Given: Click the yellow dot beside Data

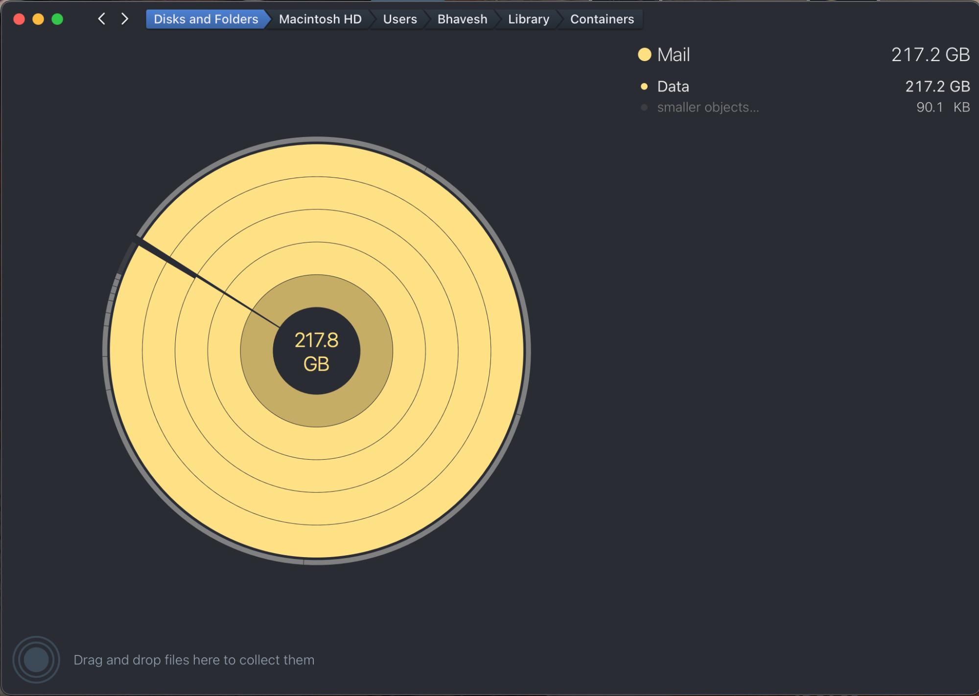Looking at the screenshot, I should pyautogui.click(x=644, y=87).
